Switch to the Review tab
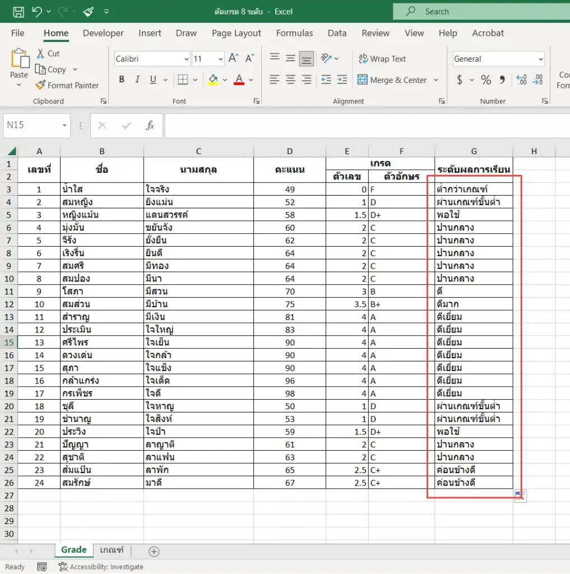The height and width of the screenshot is (574, 570). coord(376,33)
